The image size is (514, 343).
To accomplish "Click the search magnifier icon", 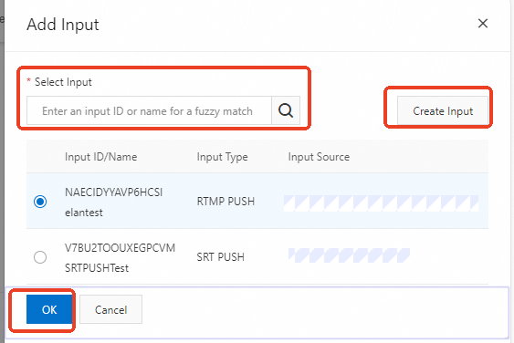I will (x=286, y=110).
